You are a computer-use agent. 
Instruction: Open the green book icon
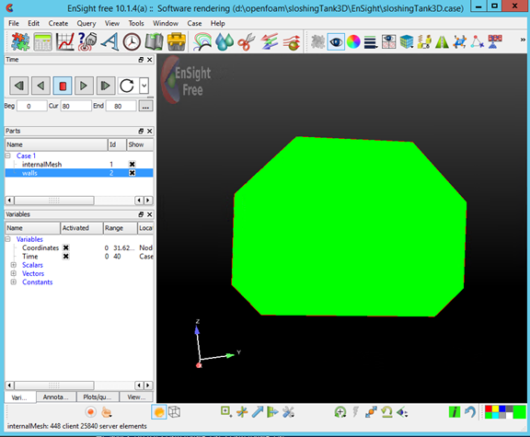[155, 42]
